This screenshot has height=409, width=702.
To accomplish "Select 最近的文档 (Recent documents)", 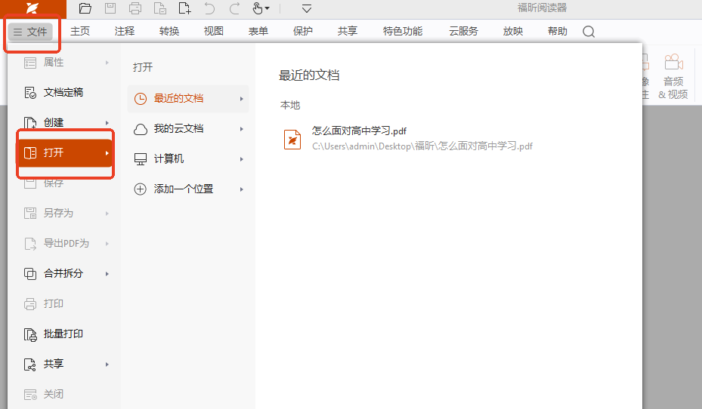I will click(x=179, y=98).
